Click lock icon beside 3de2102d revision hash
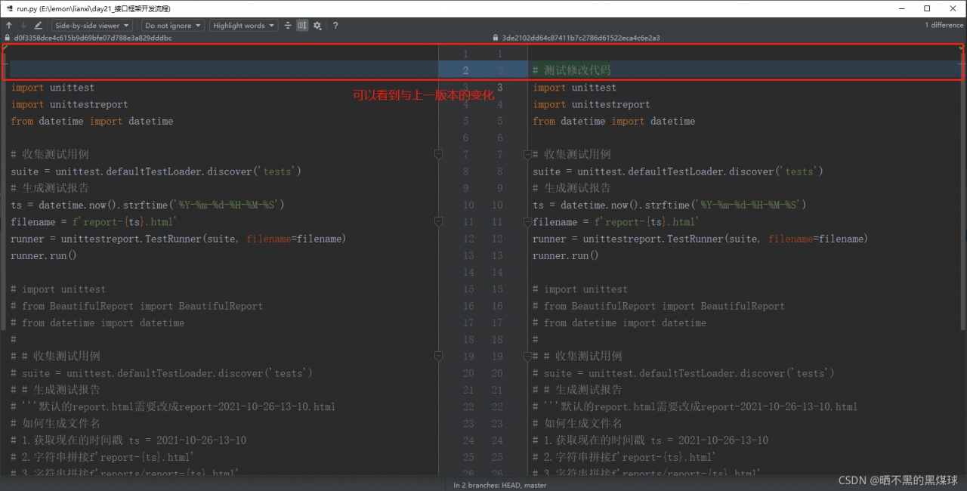The width and height of the screenshot is (967, 491). (496, 38)
